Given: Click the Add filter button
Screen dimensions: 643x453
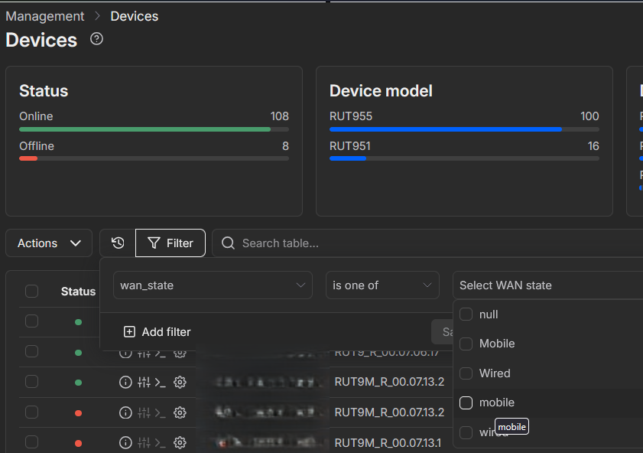Looking at the screenshot, I should [x=157, y=331].
